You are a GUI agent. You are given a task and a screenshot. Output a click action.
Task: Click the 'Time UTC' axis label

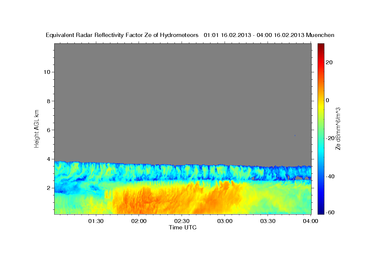coord(183,227)
